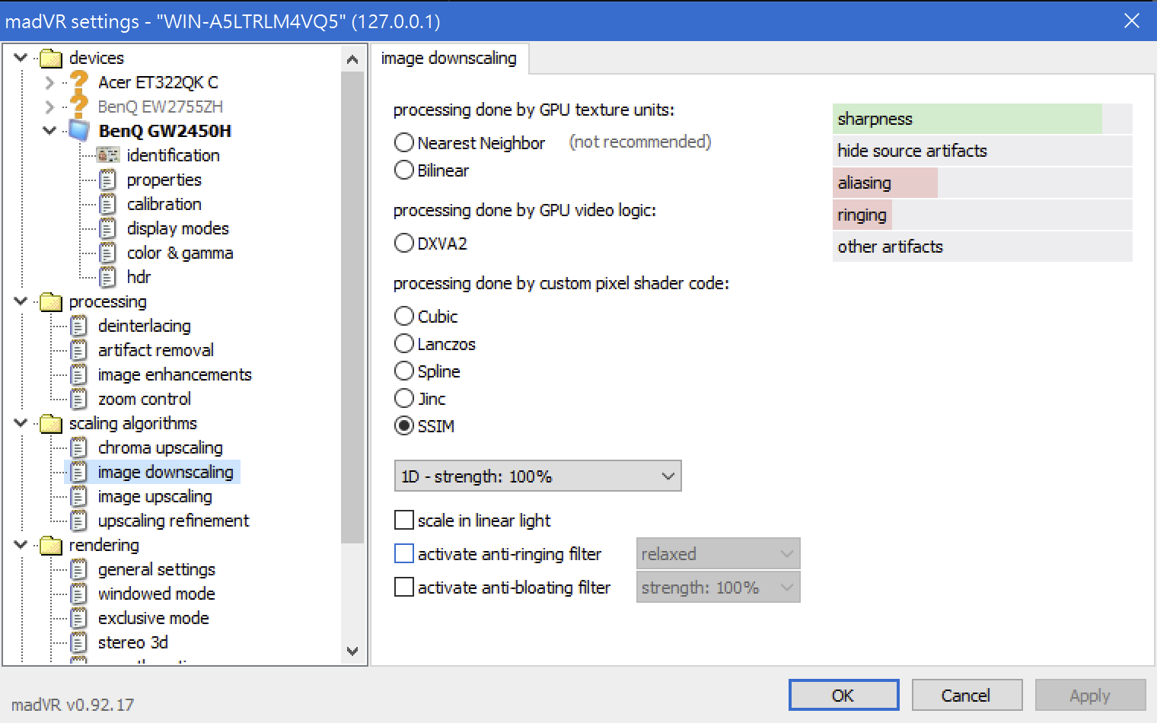Click the scaling algorithms folder icon

51,423
